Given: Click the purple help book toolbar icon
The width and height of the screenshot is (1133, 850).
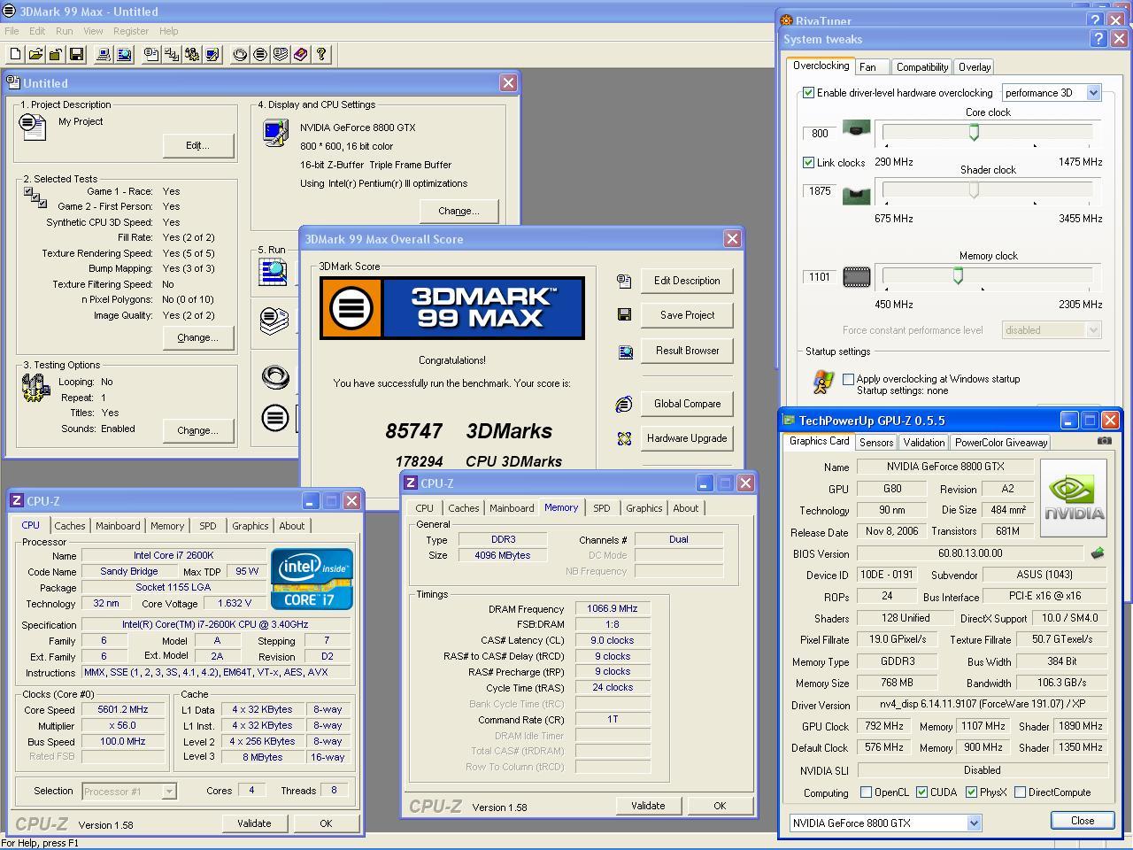Looking at the screenshot, I should click(301, 54).
